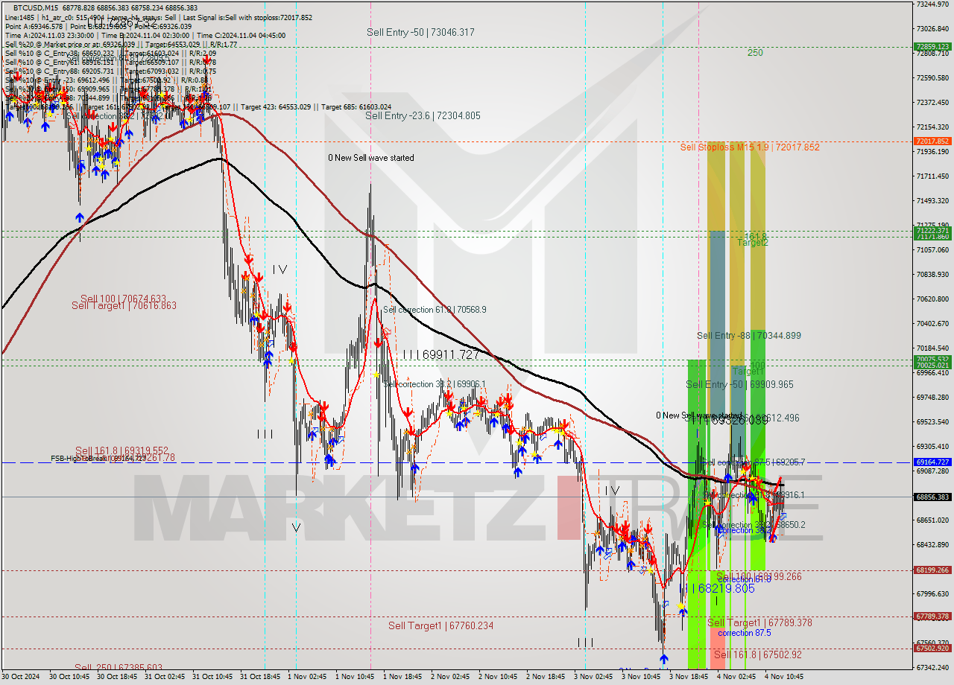The height and width of the screenshot is (685, 954).
Task: Click the blue 'correction 87.5' label
Action: click(x=745, y=633)
